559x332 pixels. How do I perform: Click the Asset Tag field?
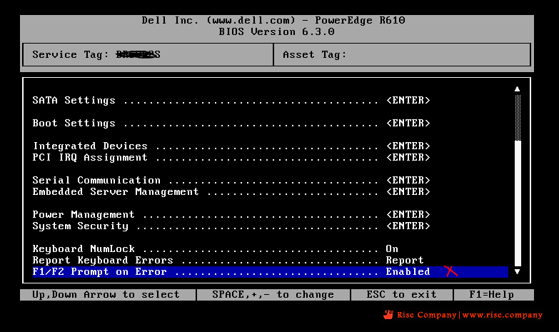pyautogui.click(x=402, y=55)
